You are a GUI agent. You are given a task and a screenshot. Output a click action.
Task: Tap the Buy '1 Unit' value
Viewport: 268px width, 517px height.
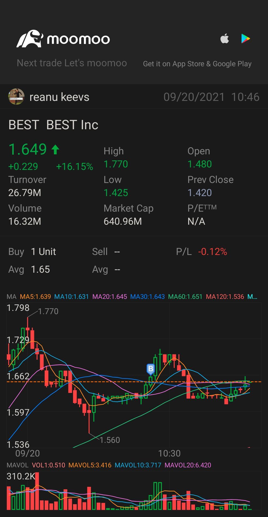(x=43, y=252)
